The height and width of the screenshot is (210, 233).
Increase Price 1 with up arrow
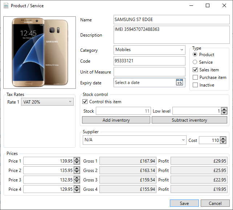point(77,159)
